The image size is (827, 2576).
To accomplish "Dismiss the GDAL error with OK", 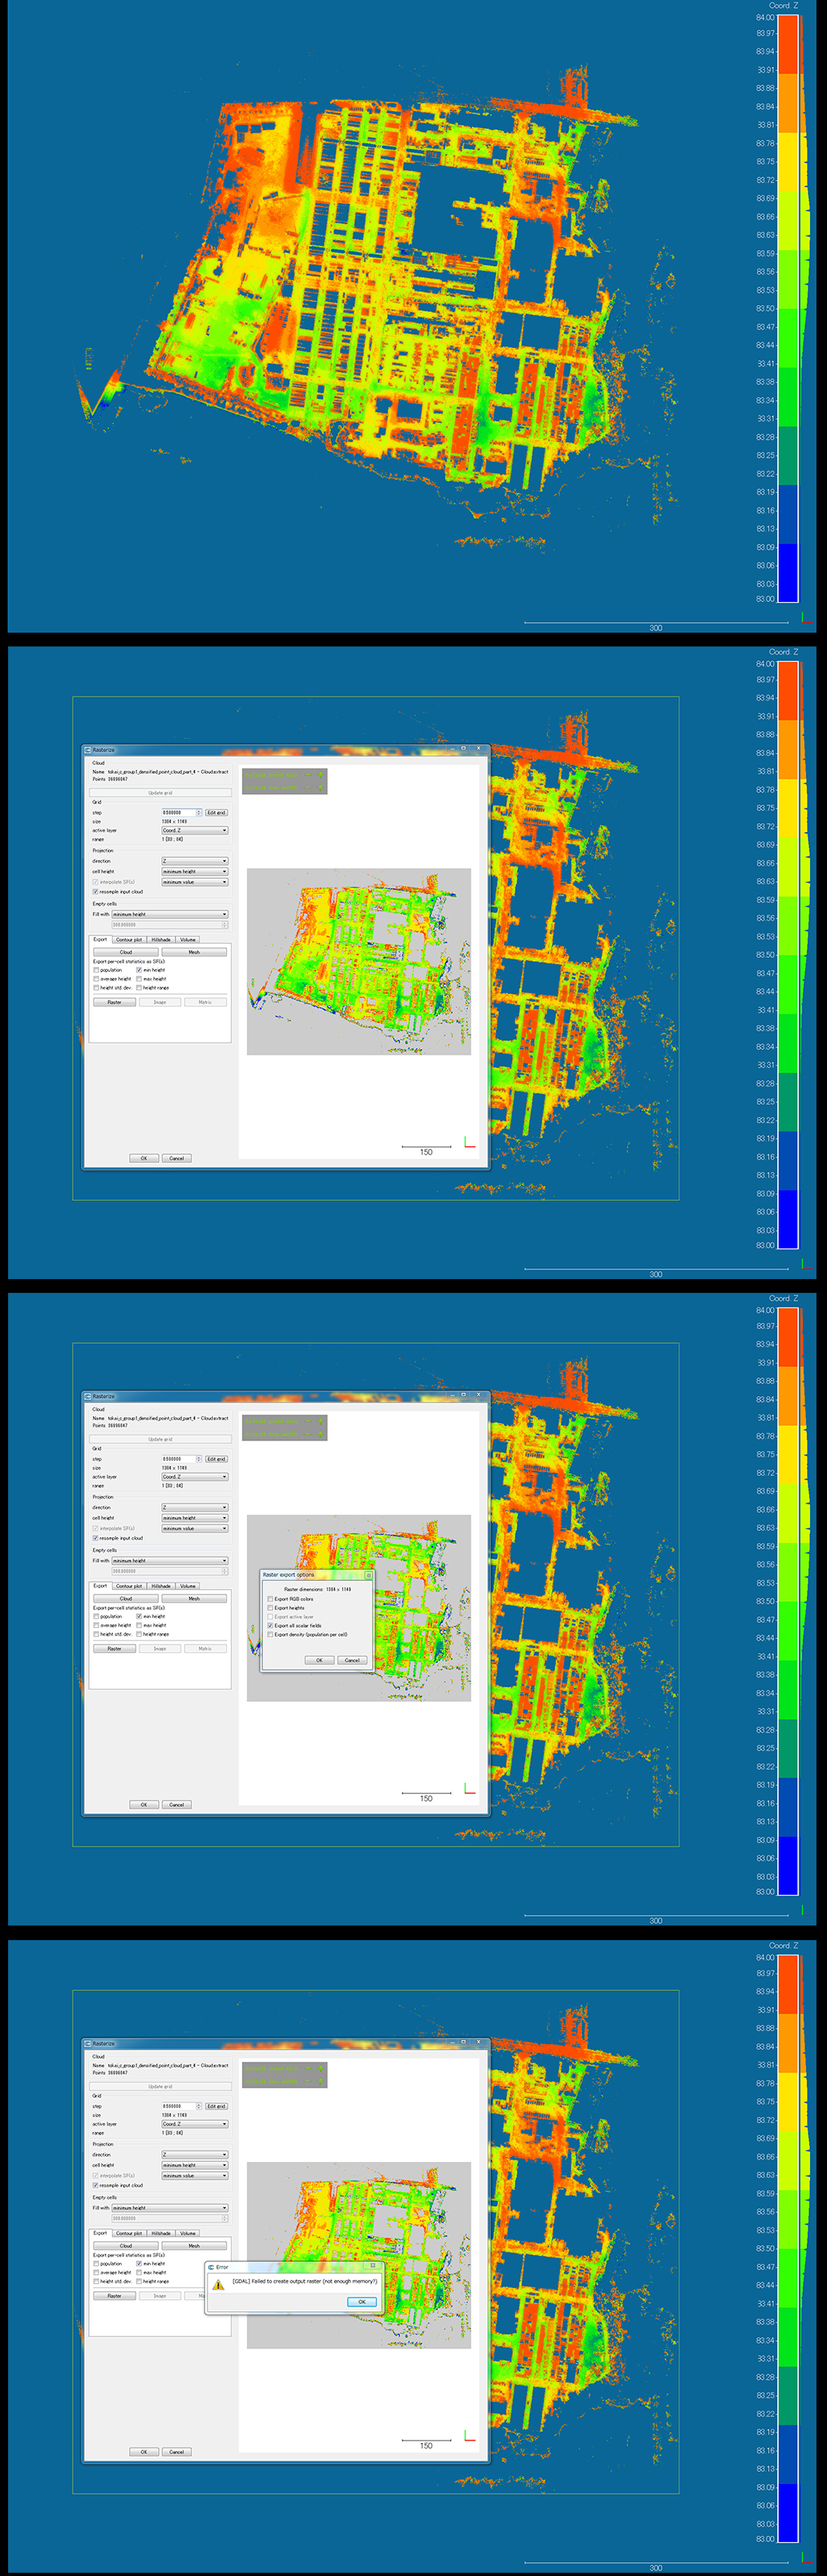I will click(361, 2302).
